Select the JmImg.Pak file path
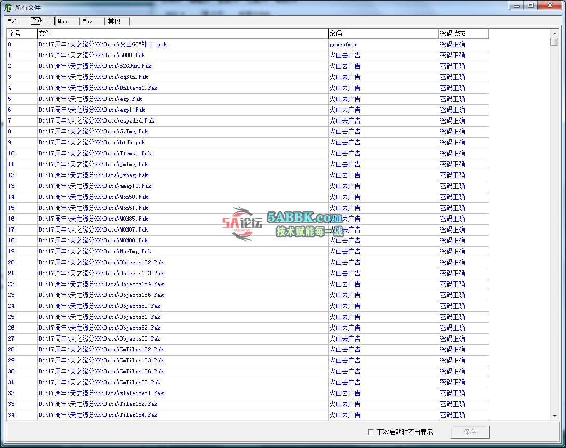Image resolution: width=566 pixels, height=448 pixels. (x=93, y=164)
